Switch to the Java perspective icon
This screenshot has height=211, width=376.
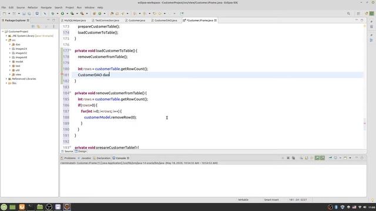371,13
